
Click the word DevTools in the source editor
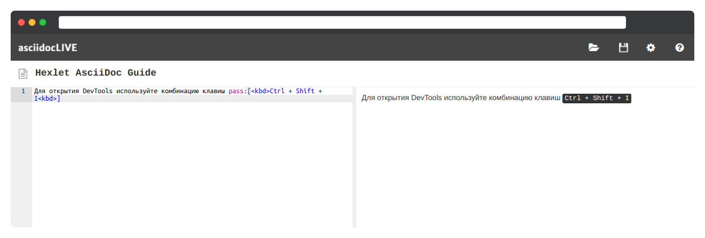(x=97, y=91)
